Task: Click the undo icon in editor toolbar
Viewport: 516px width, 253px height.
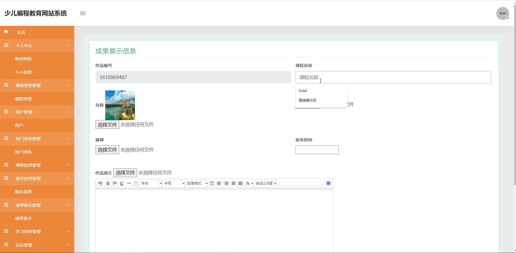Action: coord(100,183)
